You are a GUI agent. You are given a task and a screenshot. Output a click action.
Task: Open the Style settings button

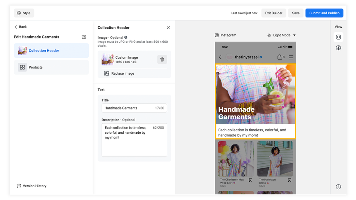(24, 13)
